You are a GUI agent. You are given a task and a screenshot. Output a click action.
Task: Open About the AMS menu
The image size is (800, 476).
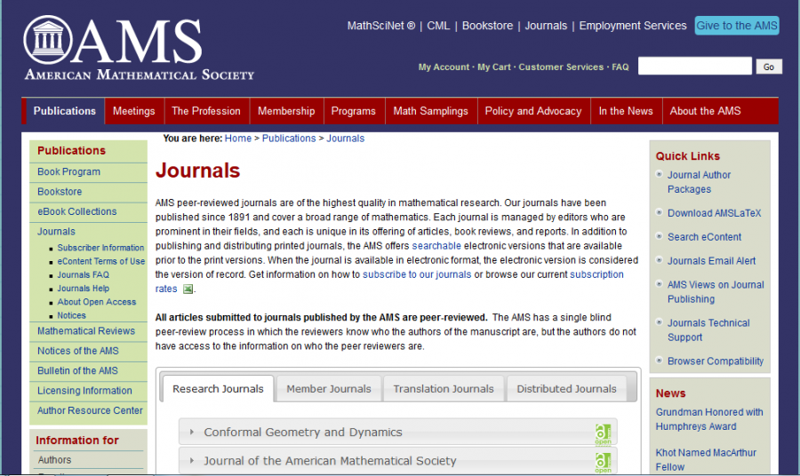click(x=705, y=111)
